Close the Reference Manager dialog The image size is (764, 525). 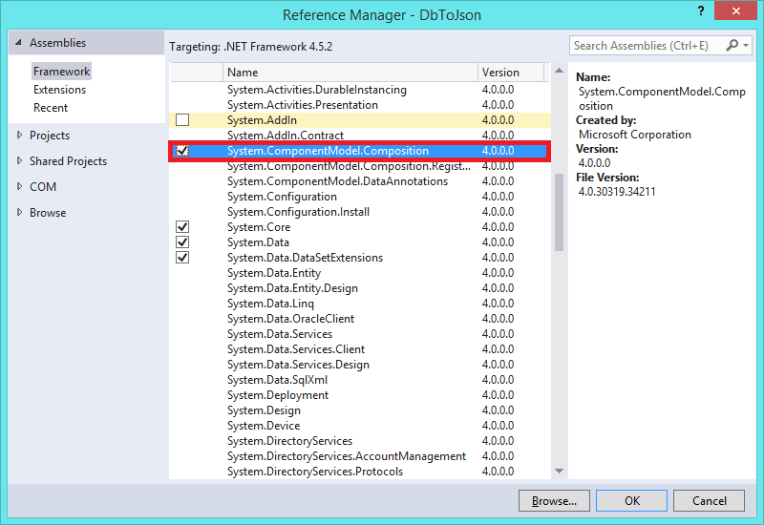pyautogui.click(x=737, y=13)
